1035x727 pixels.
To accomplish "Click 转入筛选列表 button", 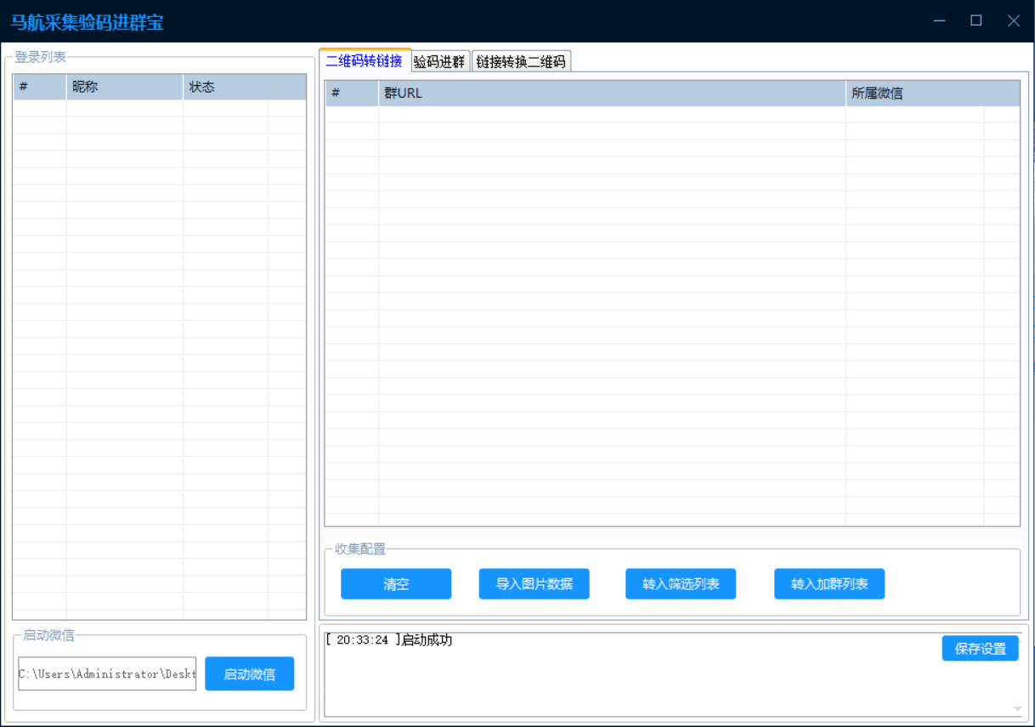I will click(x=681, y=584).
